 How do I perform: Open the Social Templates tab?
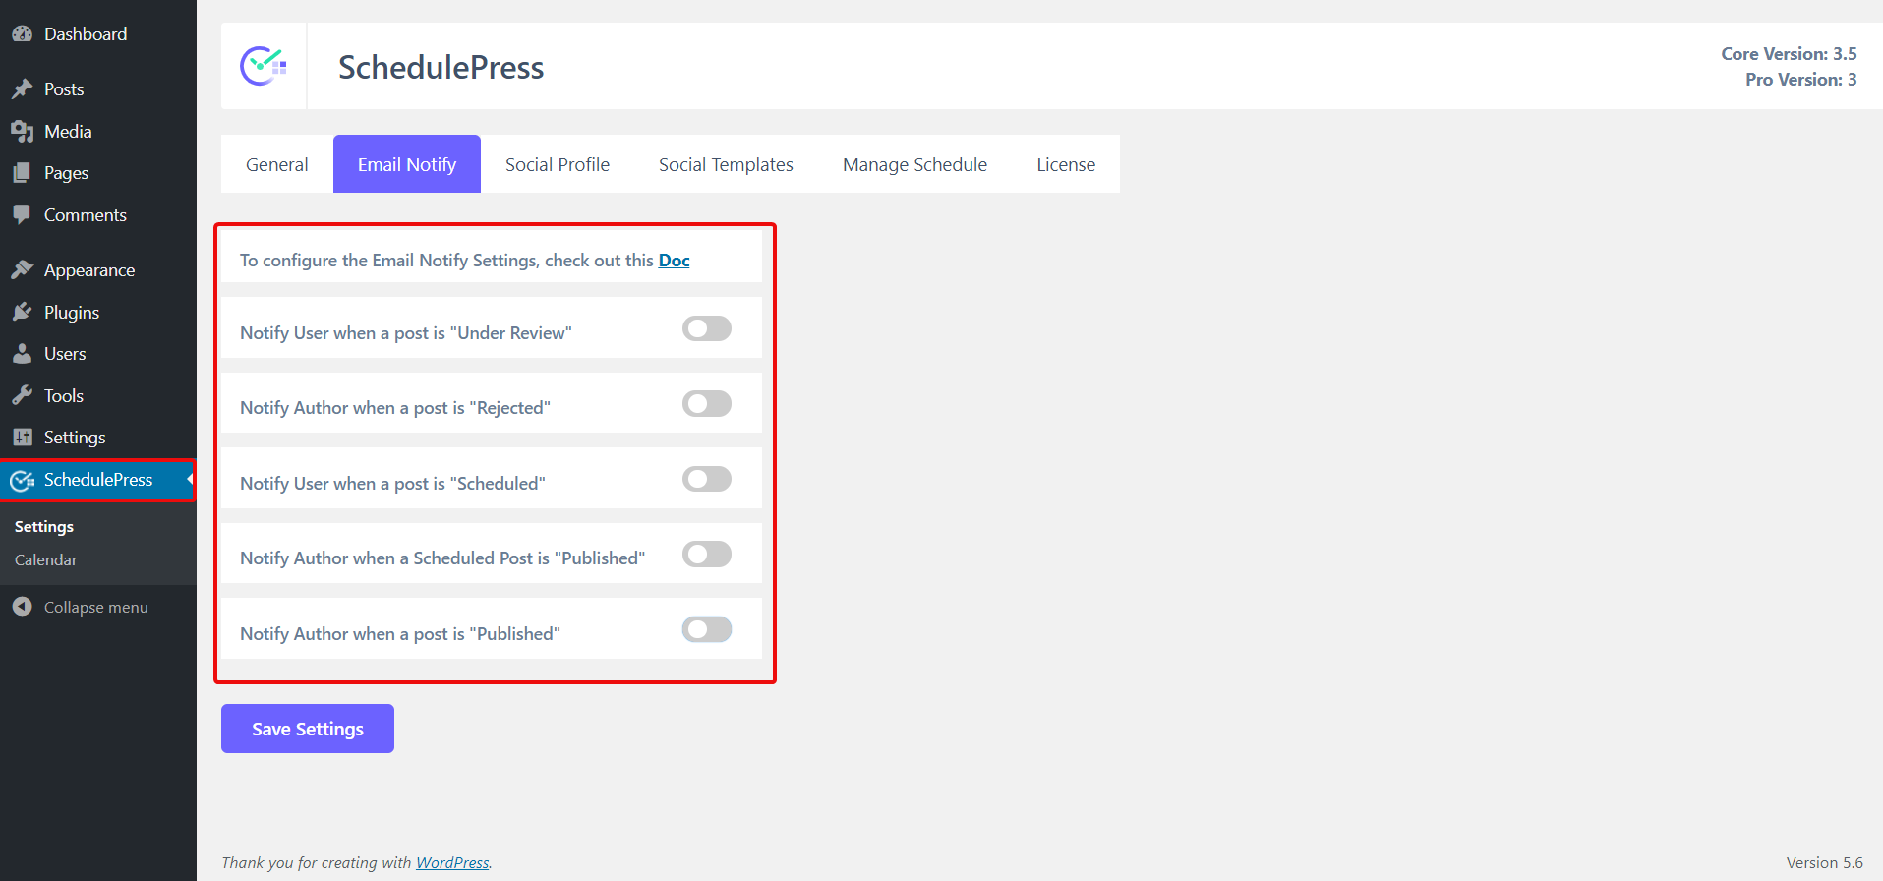point(726,164)
